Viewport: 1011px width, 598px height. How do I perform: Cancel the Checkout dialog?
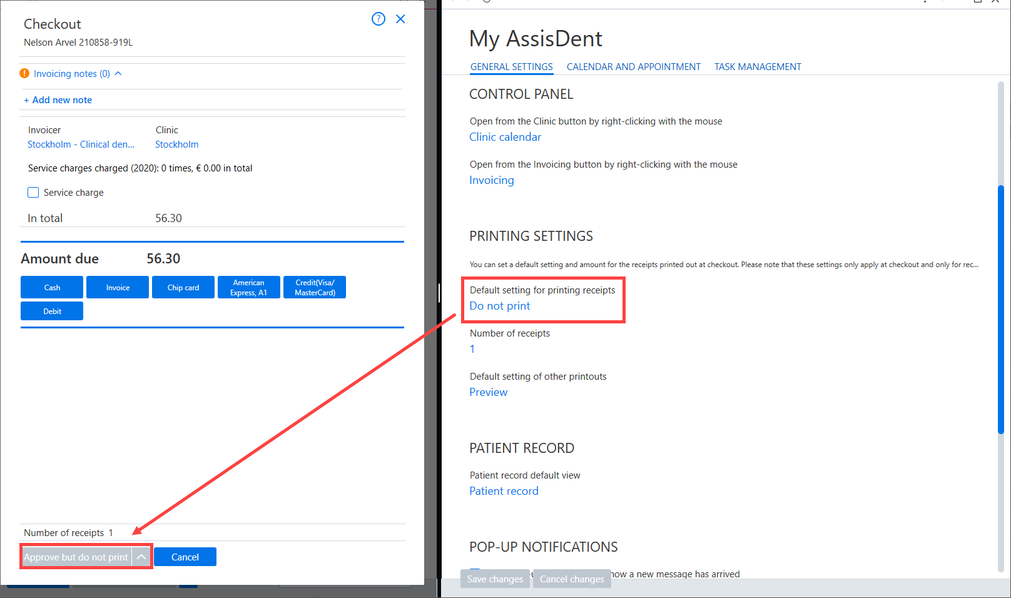(x=185, y=557)
